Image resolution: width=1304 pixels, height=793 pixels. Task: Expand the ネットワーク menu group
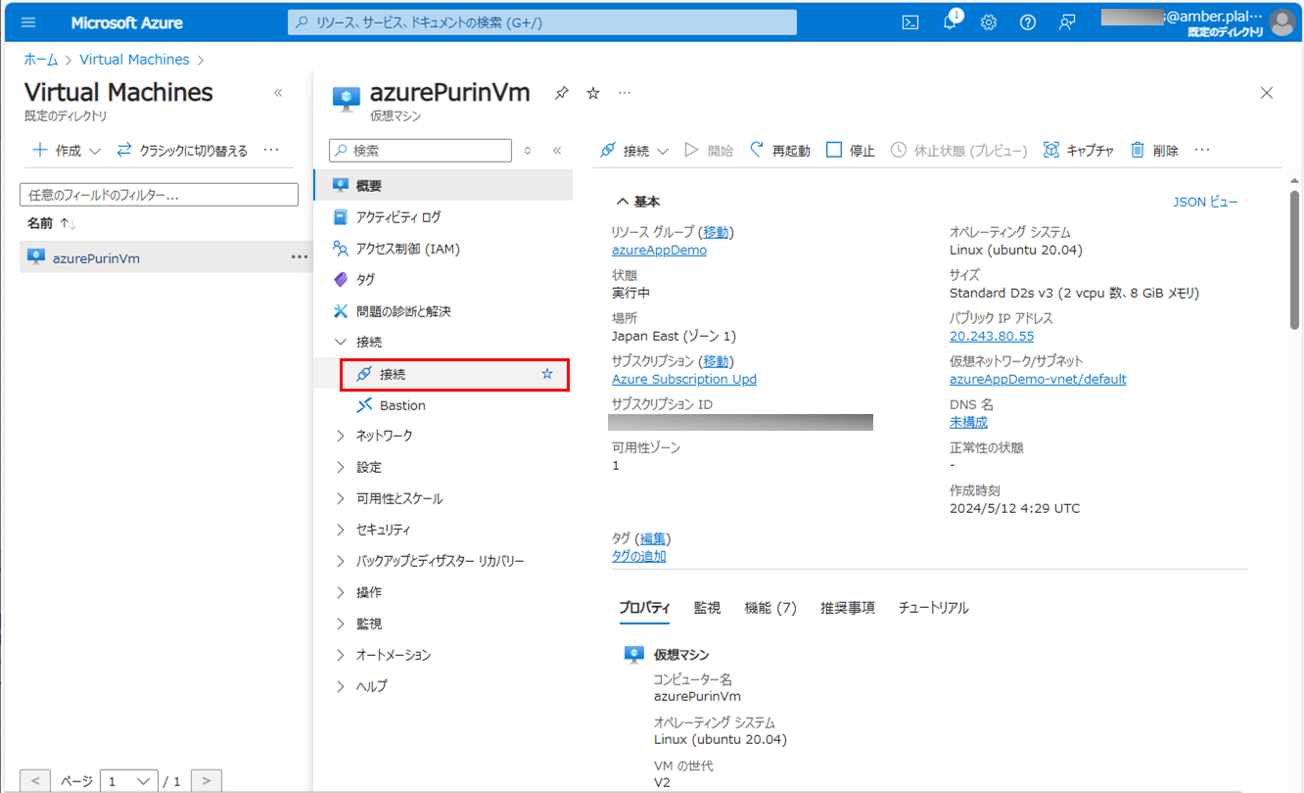341,436
